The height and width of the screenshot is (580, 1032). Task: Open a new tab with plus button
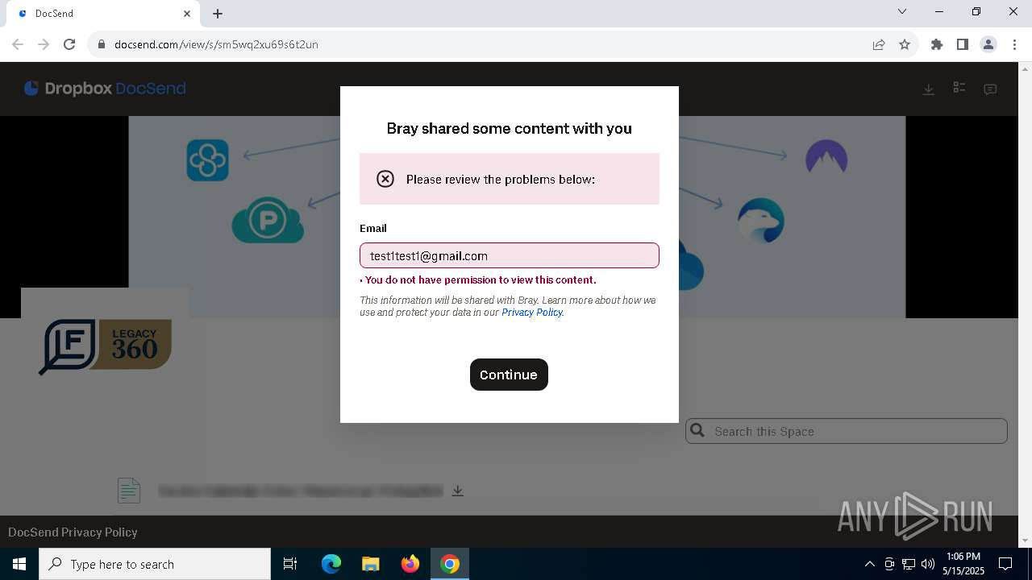tap(218, 14)
